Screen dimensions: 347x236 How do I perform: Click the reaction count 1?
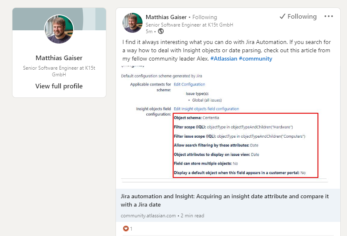click(x=131, y=229)
